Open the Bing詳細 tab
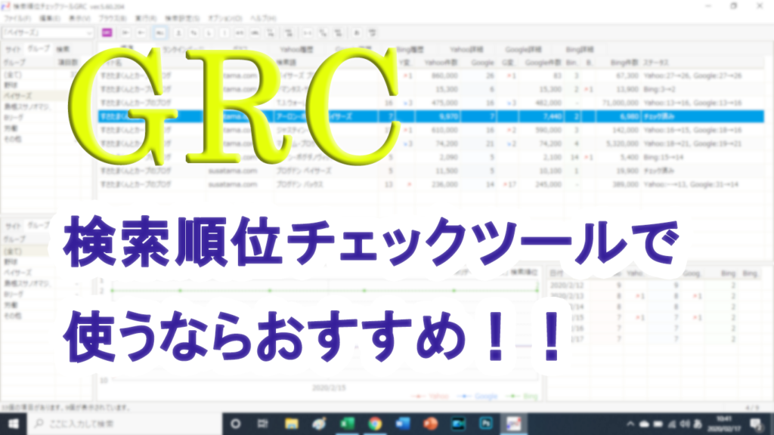The image size is (774, 435). coord(580,49)
